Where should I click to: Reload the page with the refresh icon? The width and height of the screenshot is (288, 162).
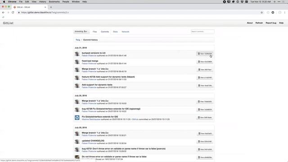(x=13, y=13)
